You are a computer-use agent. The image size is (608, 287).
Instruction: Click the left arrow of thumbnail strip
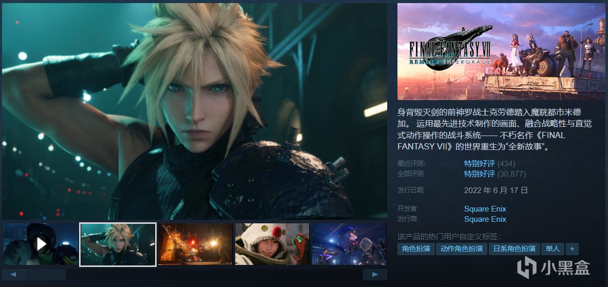[14, 275]
